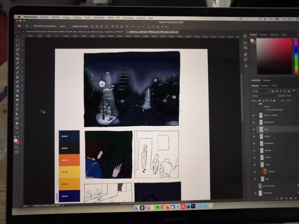Select the Lasso tool

click(x=18, y=45)
